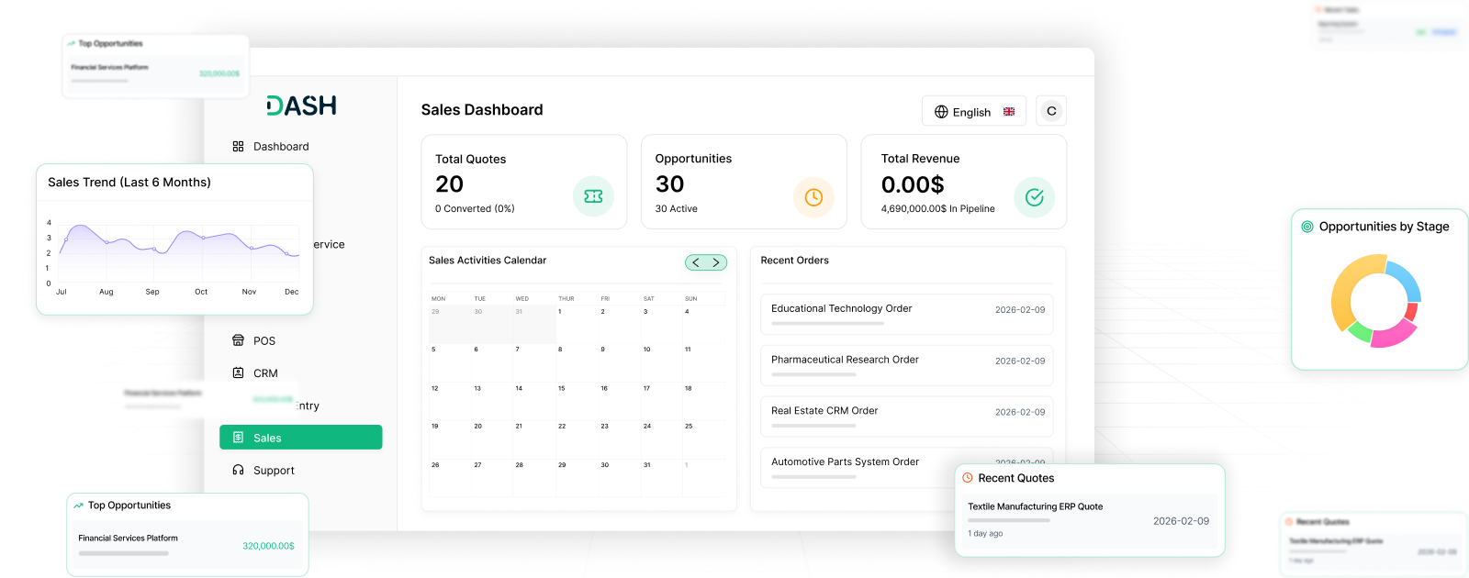The height and width of the screenshot is (578, 1469).
Task: Click the WED calendar column header
Action: [x=522, y=299]
